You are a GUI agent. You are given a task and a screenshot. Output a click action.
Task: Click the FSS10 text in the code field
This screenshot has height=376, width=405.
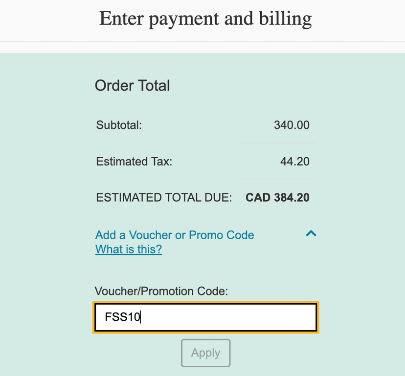click(x=122, y=317)
